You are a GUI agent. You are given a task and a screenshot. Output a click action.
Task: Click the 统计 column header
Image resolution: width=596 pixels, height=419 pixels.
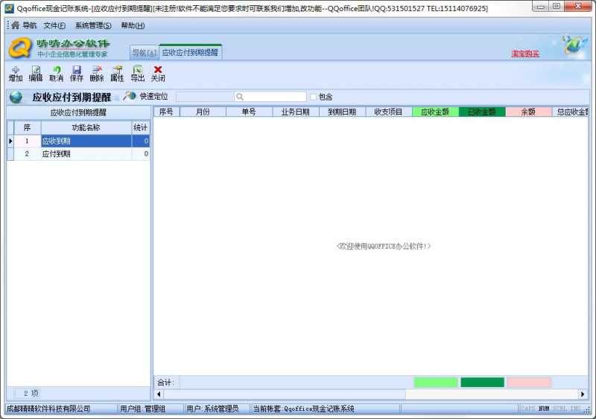(140, 128)
